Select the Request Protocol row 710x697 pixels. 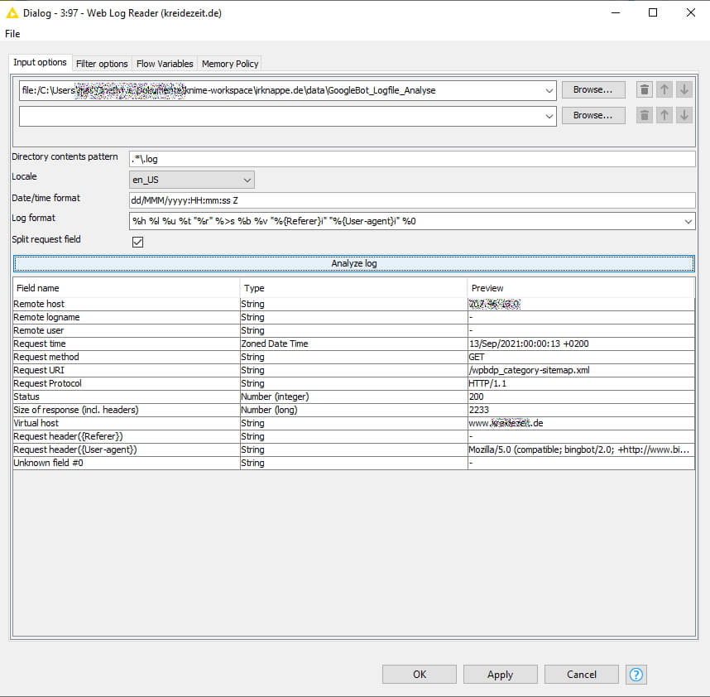pyautogui.click(x=353, y=383)
